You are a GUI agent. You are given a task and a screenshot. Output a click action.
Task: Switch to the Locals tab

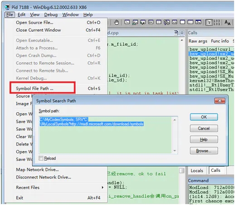tap(197, 171)
